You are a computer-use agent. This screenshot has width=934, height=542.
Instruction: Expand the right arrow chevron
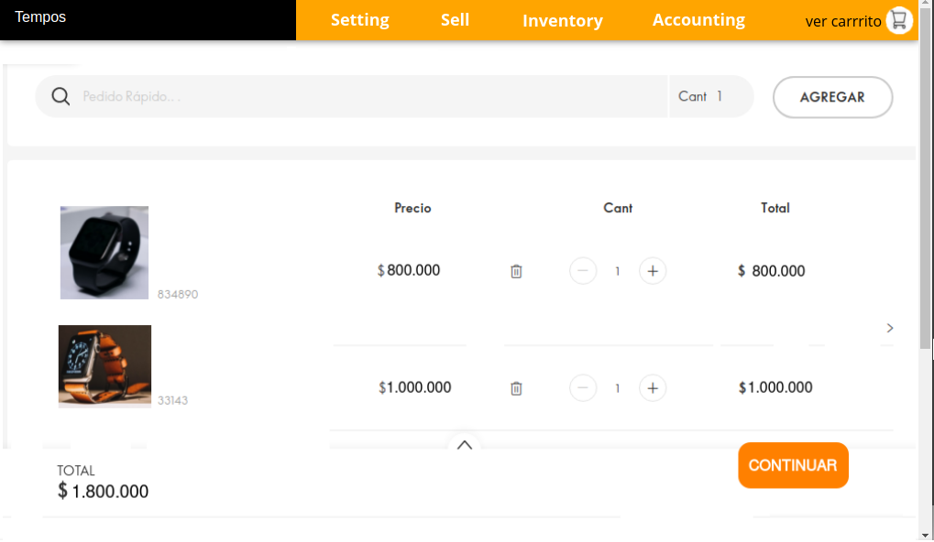890,328
